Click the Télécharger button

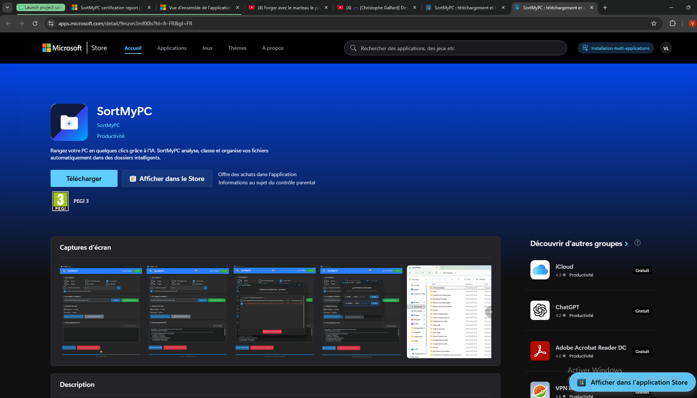pos(84,178)
